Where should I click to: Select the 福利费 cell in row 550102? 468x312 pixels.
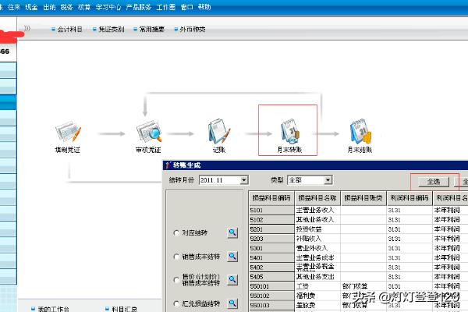[x=317, y=296]
